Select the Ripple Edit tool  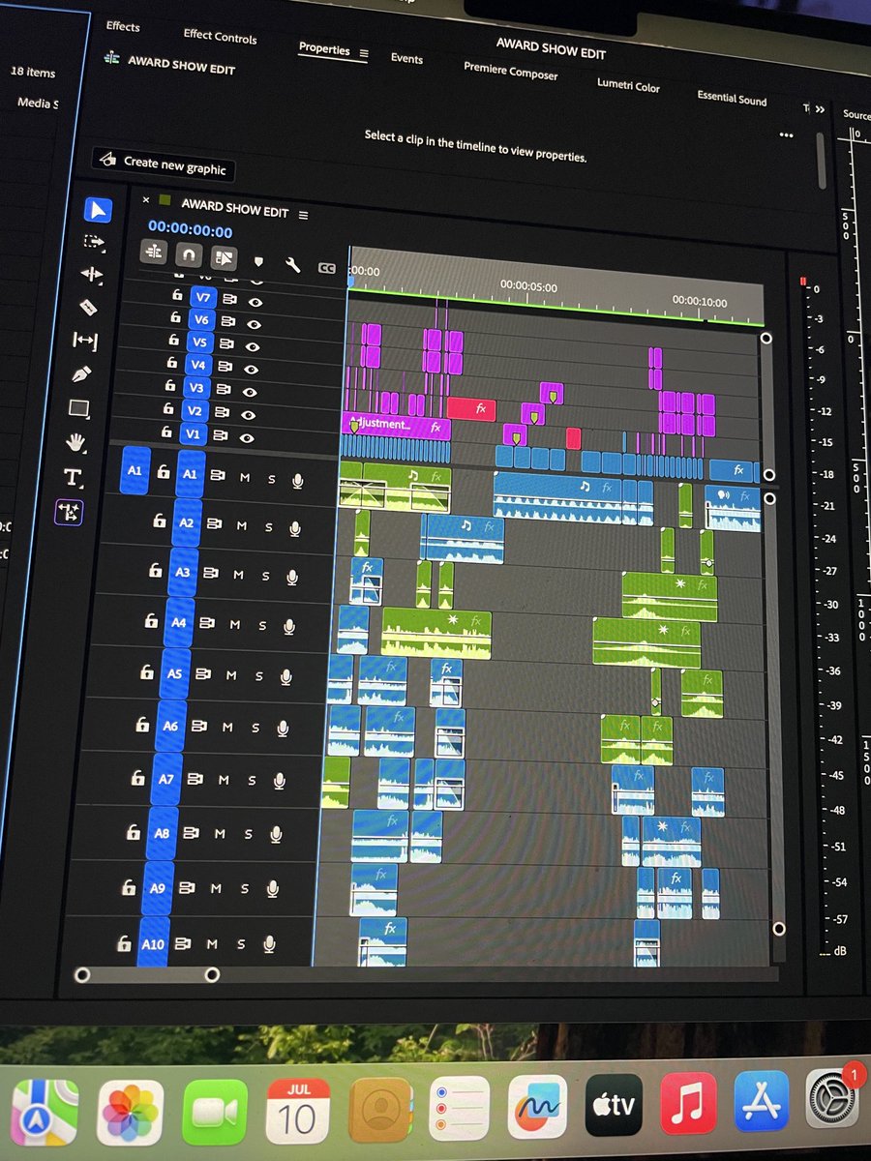(92, 275)
